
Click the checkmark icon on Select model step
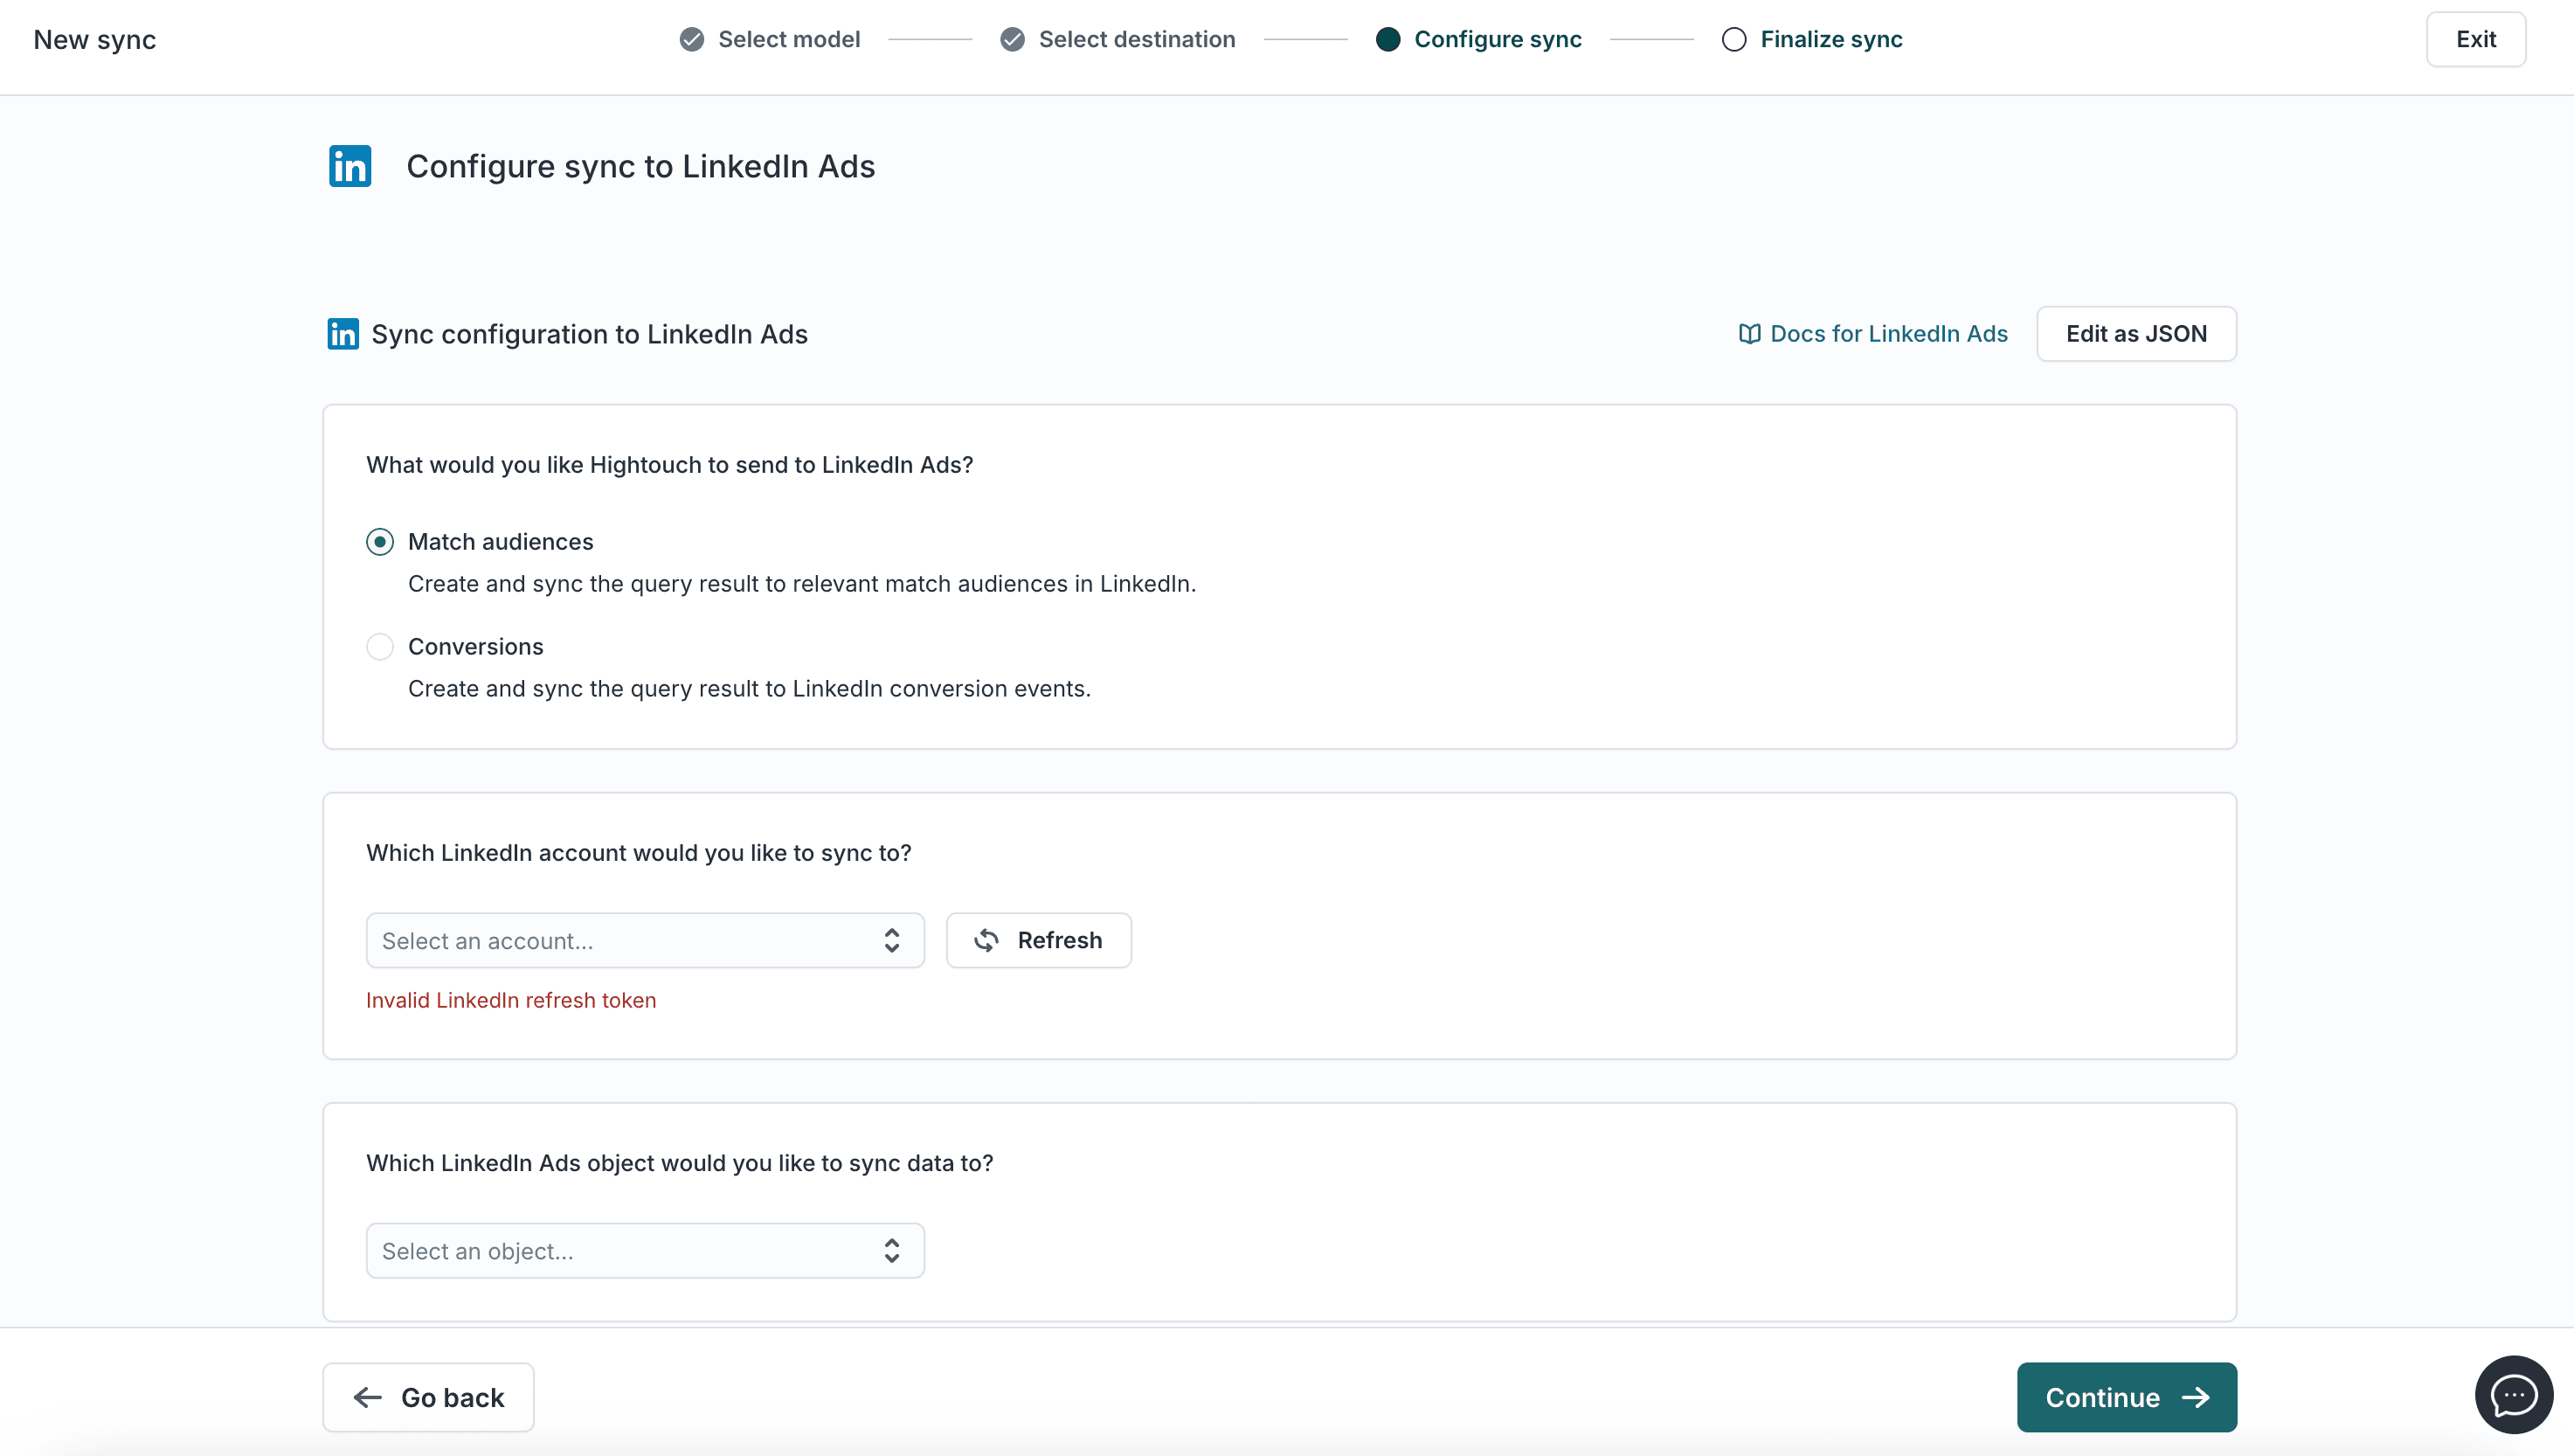(x=692, y=39)
